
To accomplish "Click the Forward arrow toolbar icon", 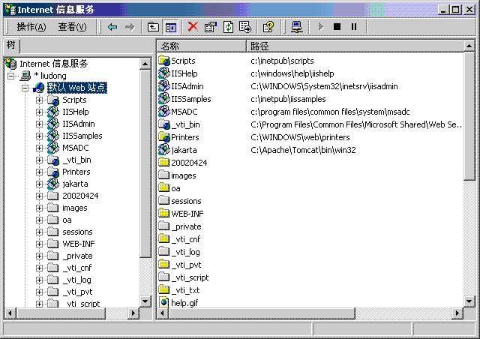I will click(130, 27).
